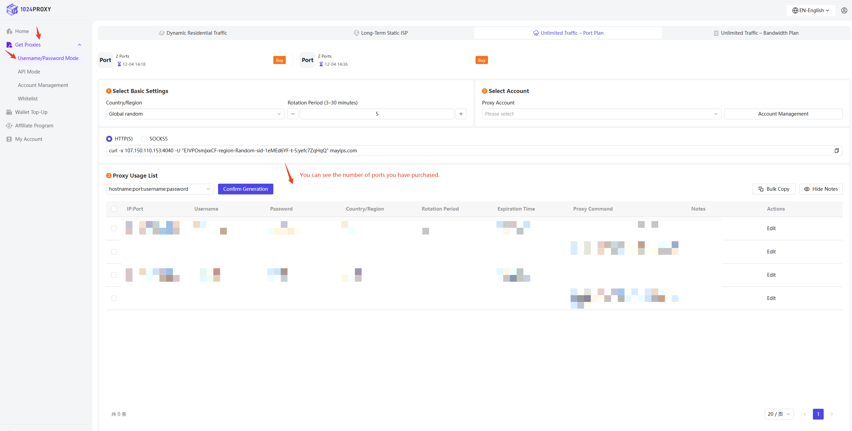This screenshot has width=852, height=431.
Task: Click the Home sidebar icon
Action: pyautogui.click(x=9, y=31)
